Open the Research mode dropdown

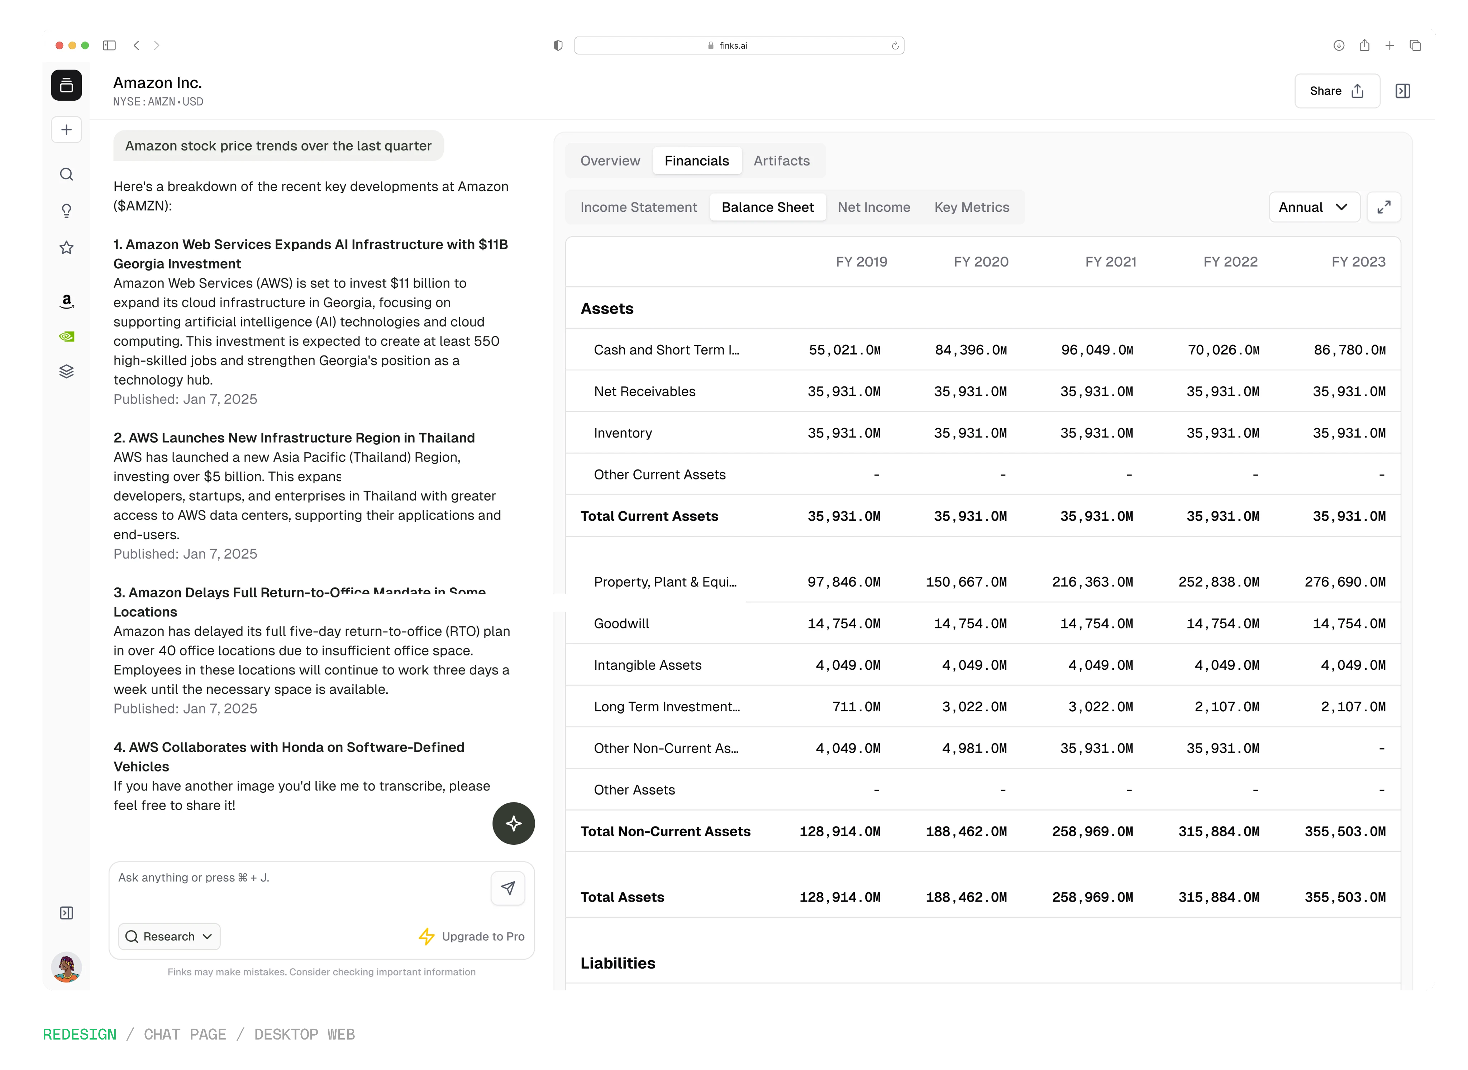coord(169,937)
